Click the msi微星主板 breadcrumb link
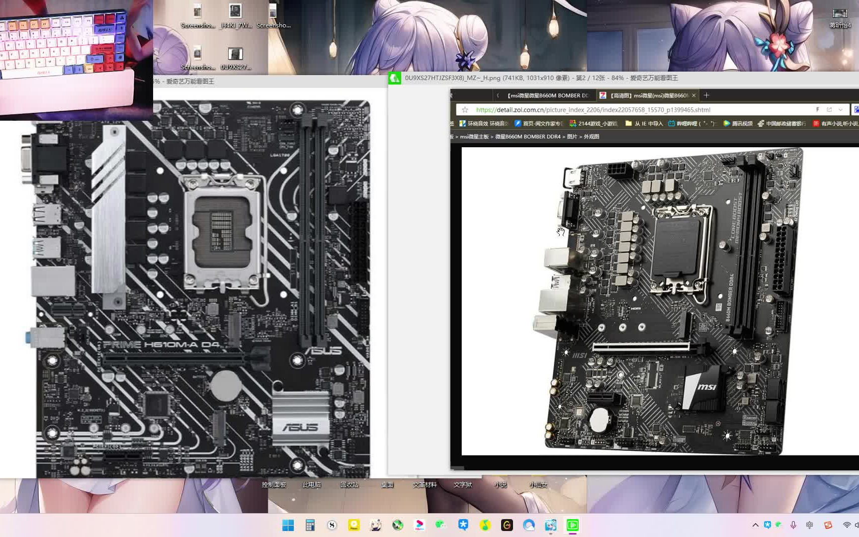Image resolution: width=859 pixels, height=537 pixels. point(474,137)
